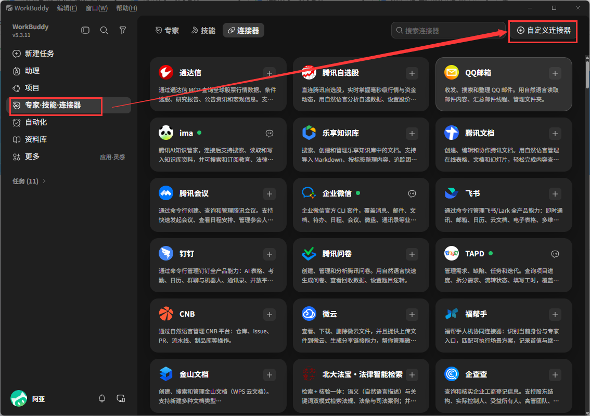This screenshot has height=416, width=590.
Task: Click the CNB orange logo icon
Action: [166, 314]
